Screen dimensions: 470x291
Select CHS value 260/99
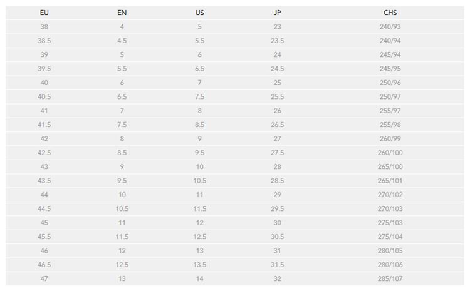390,139
